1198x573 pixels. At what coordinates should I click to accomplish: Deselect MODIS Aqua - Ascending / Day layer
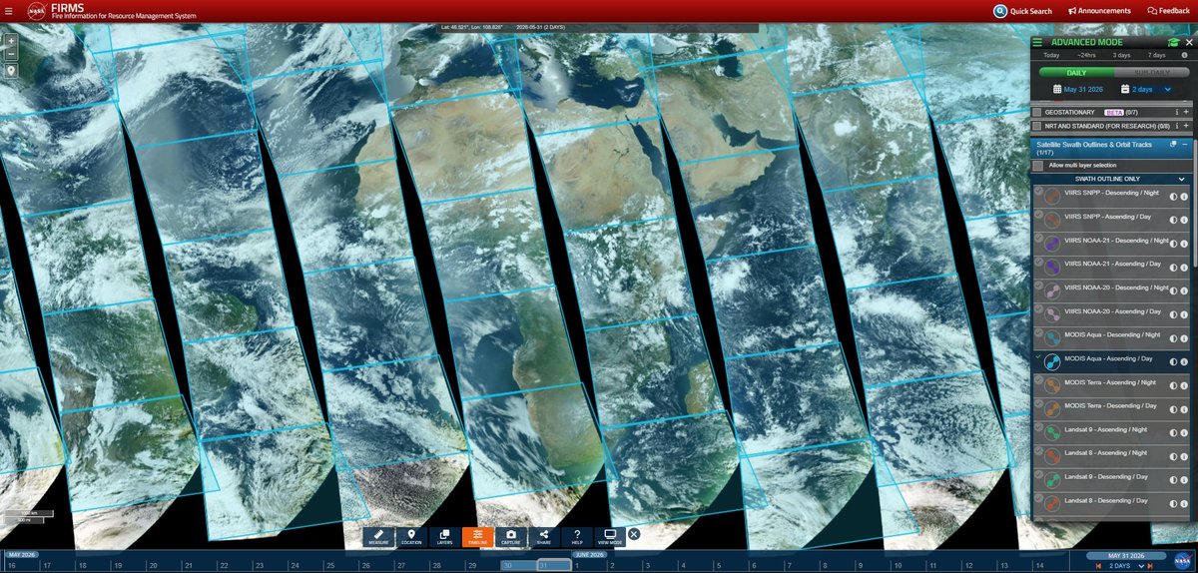[x=1111, y=359]
